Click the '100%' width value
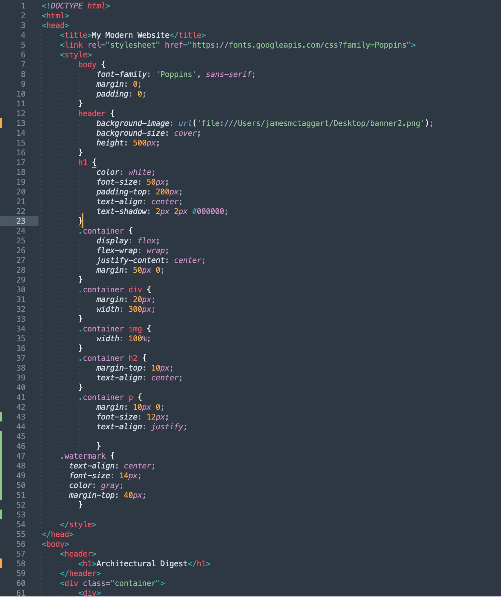The width and height of the screenshot is (501, 597). (x=137, y=338)
